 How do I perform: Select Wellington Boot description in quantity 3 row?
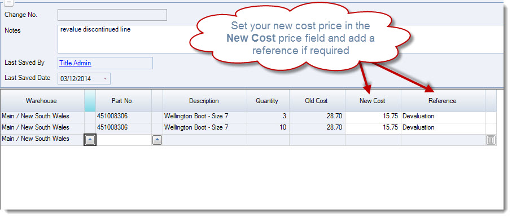205,117
